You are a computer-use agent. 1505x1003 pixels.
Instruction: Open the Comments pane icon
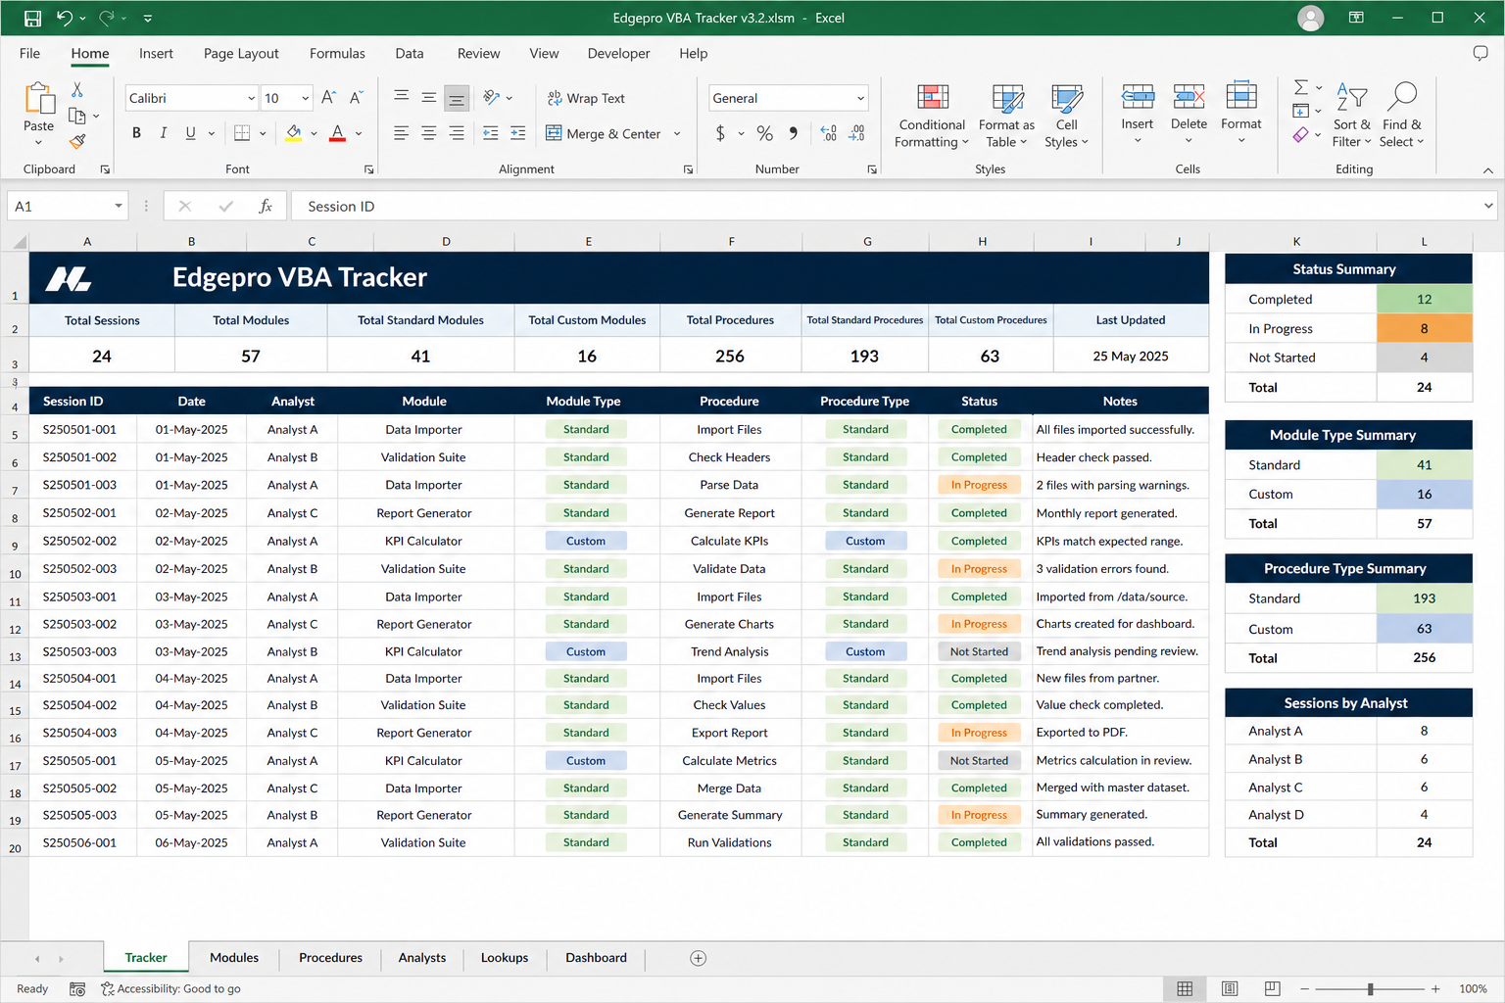(x=1481, y=53)
